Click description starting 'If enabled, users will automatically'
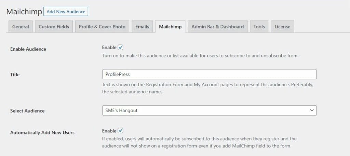The image size is (350, 156). (199, 142)
